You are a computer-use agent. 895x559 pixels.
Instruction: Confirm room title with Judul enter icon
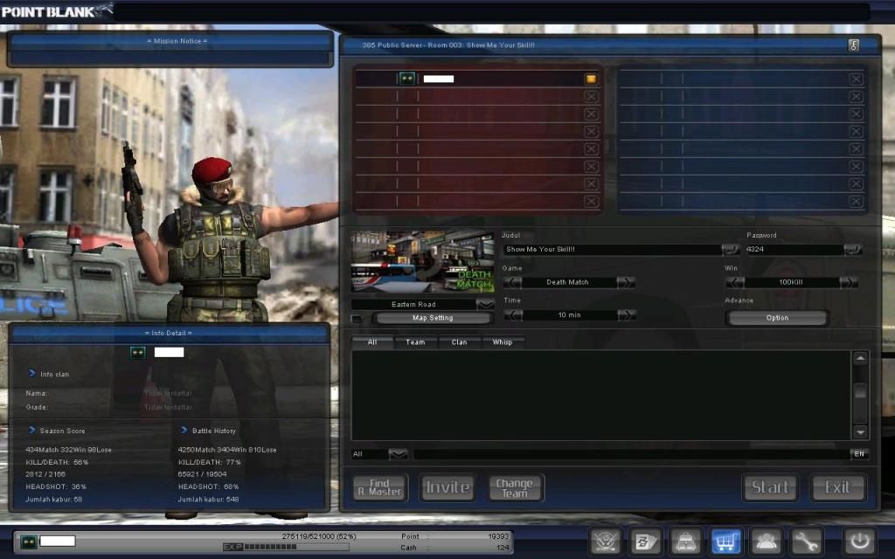point(730,249)
